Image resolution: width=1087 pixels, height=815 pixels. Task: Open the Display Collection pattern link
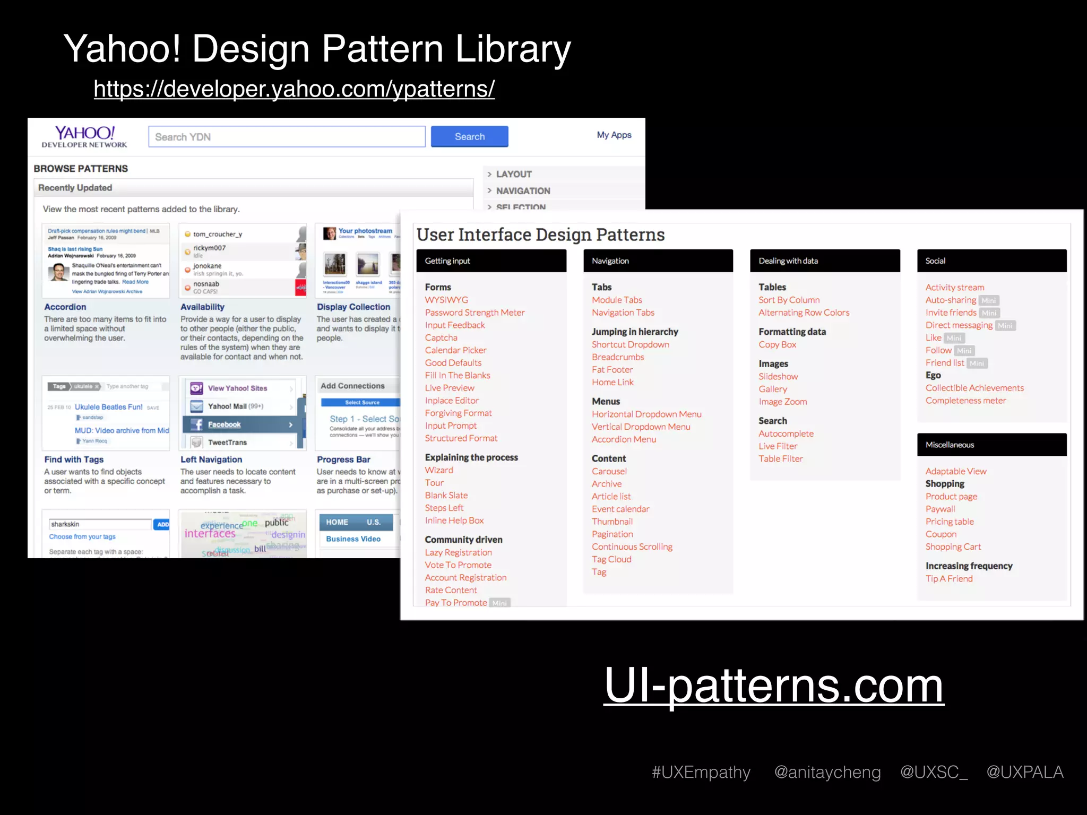353,307
